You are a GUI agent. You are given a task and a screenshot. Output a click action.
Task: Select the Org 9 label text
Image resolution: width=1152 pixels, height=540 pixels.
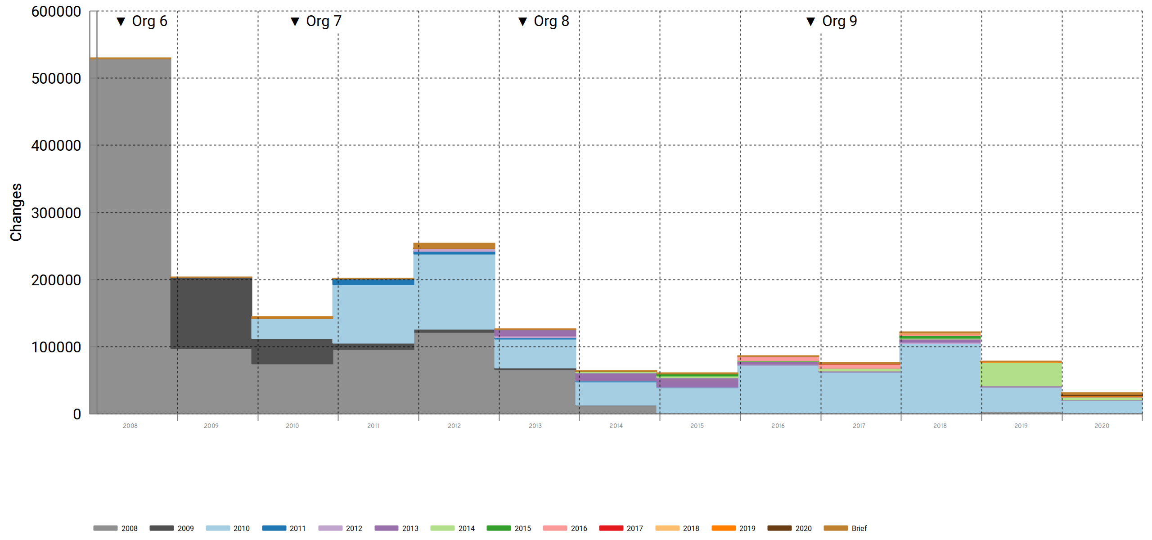839,21
